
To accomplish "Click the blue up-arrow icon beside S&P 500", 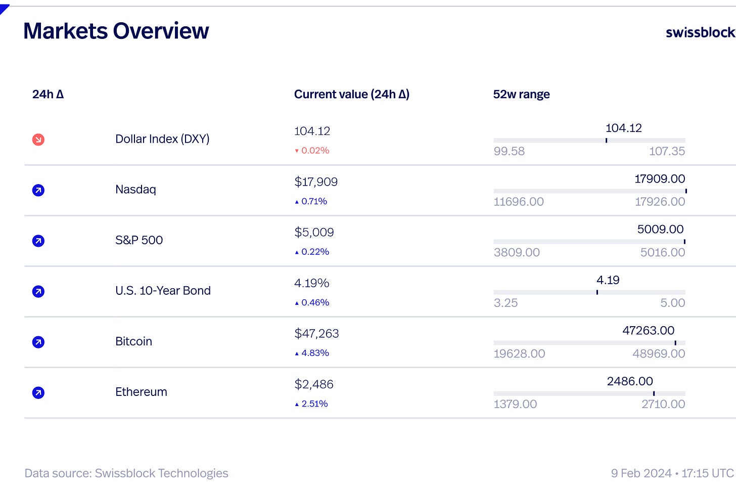I will tap(38, 241).
